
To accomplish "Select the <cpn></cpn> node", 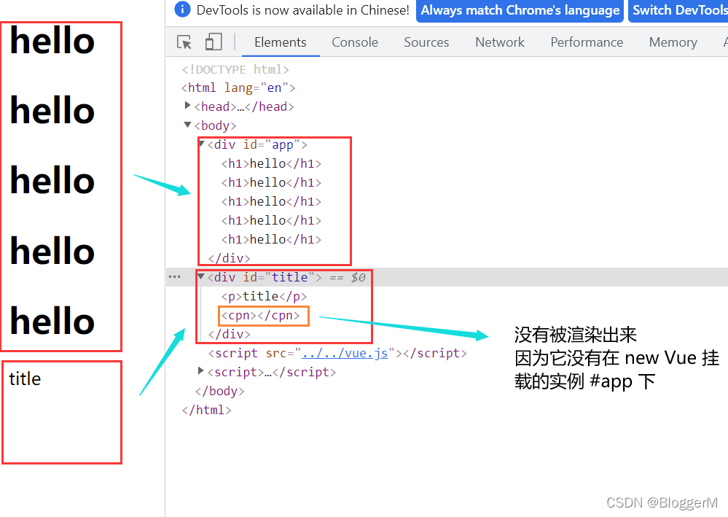I will 260,316.
